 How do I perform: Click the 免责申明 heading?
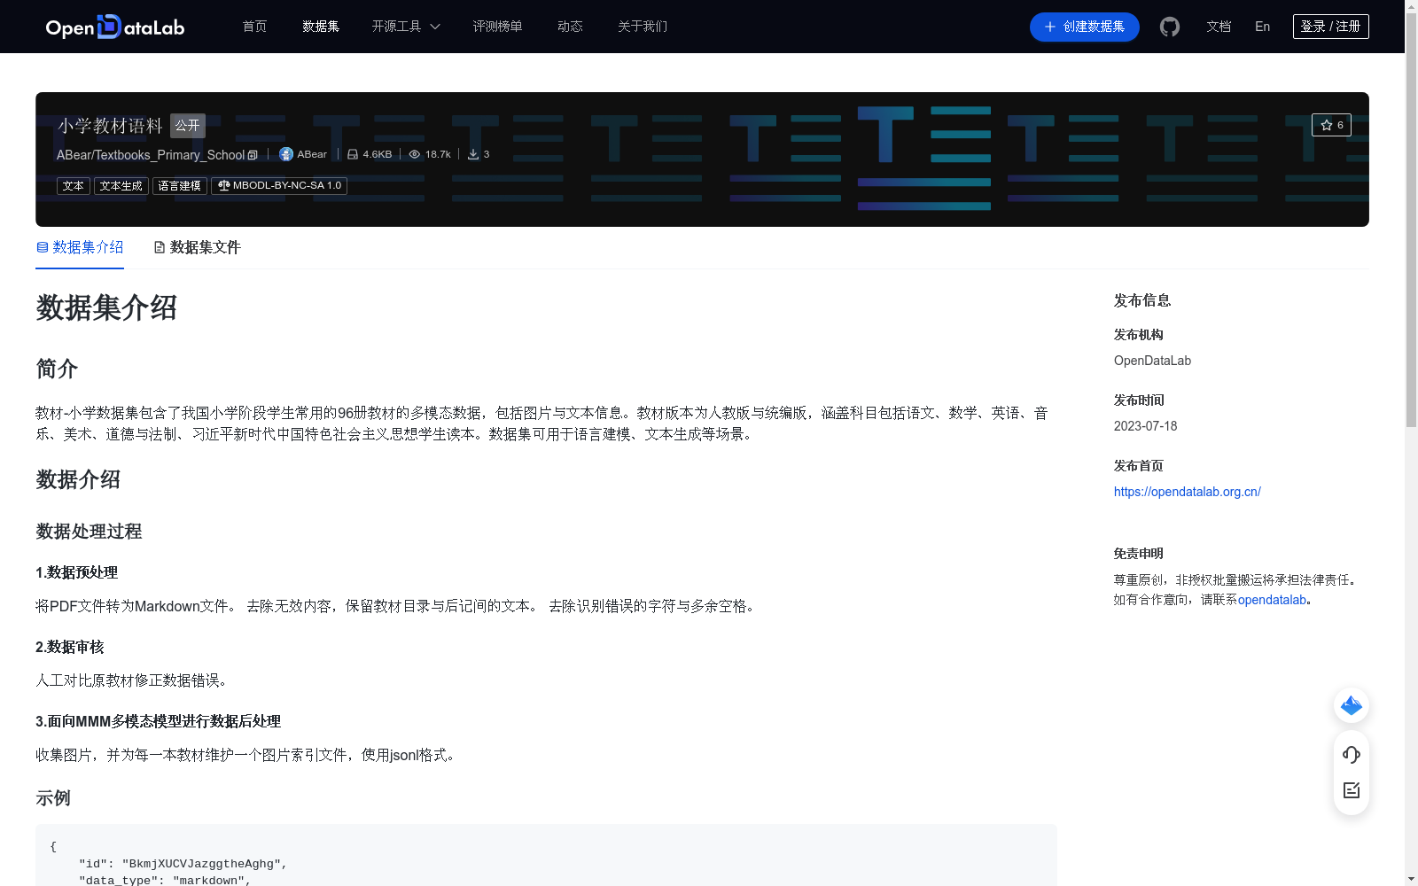pyautogui.click(x=1138, y=554)
